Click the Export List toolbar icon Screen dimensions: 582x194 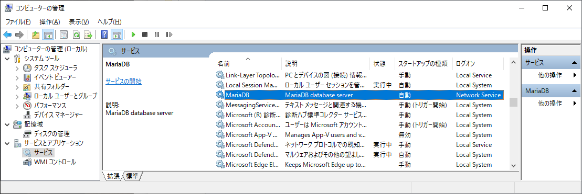click(x=88, y=35)
